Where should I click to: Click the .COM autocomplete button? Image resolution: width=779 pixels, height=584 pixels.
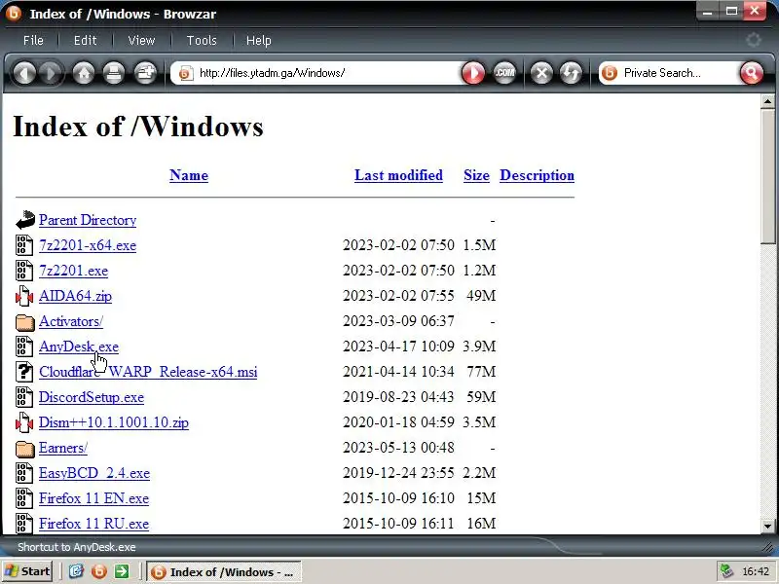[x=504, y=74]
